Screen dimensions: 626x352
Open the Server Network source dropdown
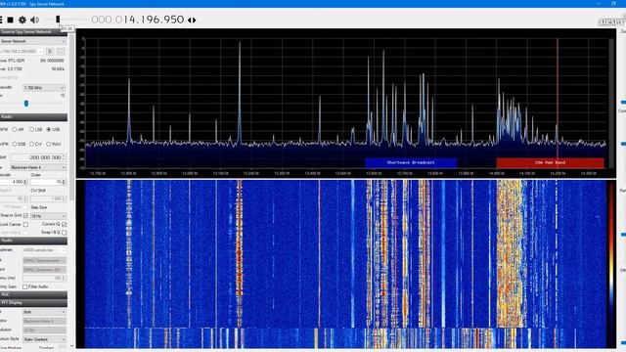[32, 41]
